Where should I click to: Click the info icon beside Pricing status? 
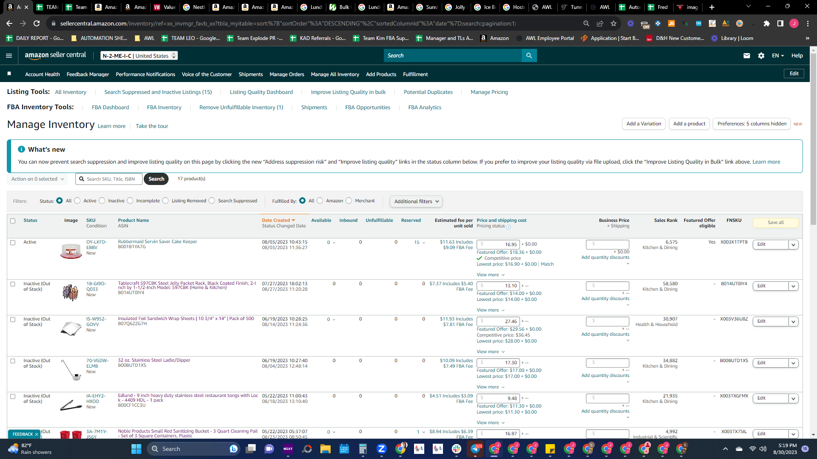(508, 227)
